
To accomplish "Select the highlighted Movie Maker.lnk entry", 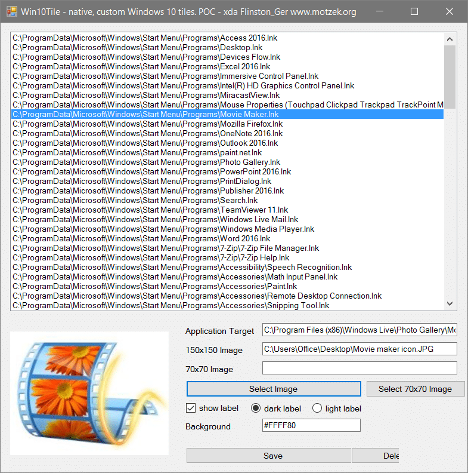I will click(x=227, y=114).
